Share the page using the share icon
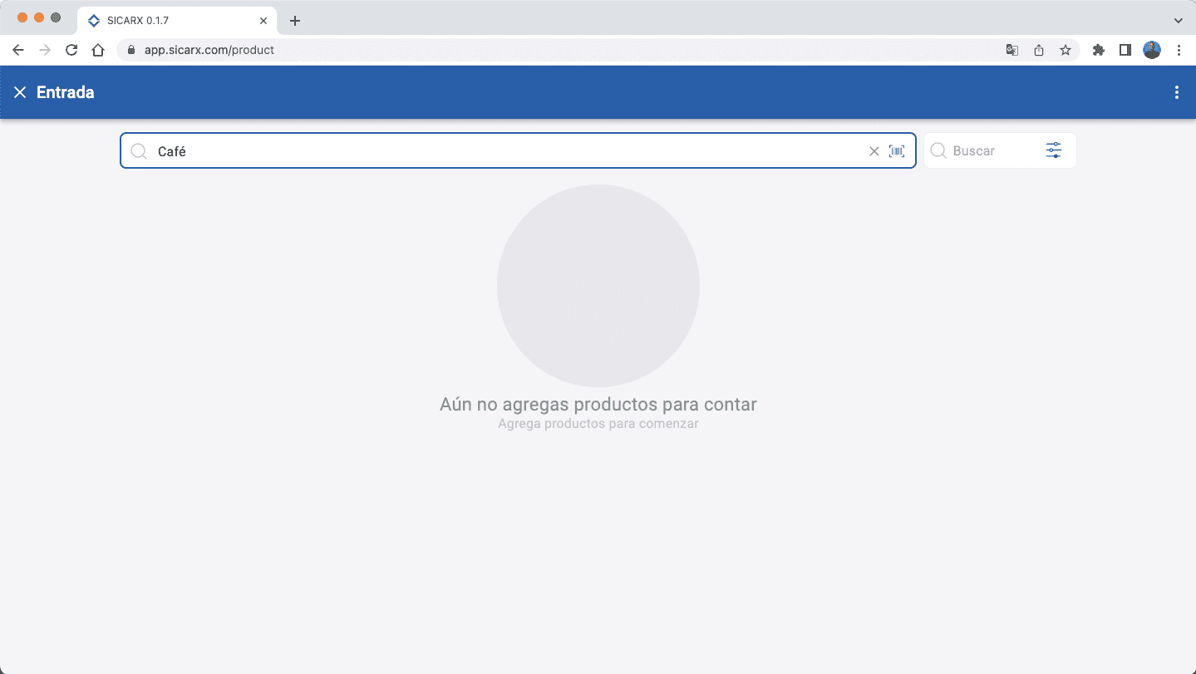The height and width of the screenshot is (674, 1196). (1038, 50)
